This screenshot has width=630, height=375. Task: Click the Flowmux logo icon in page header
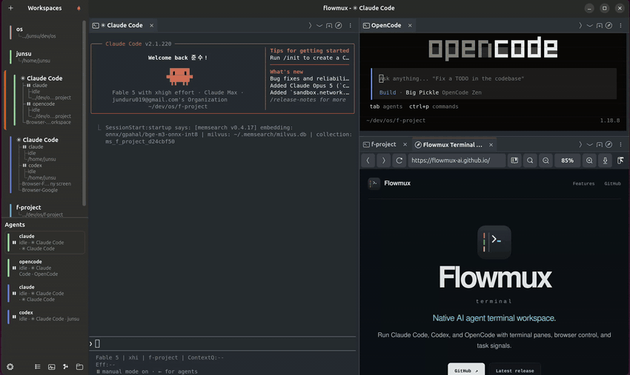(374, 183)
